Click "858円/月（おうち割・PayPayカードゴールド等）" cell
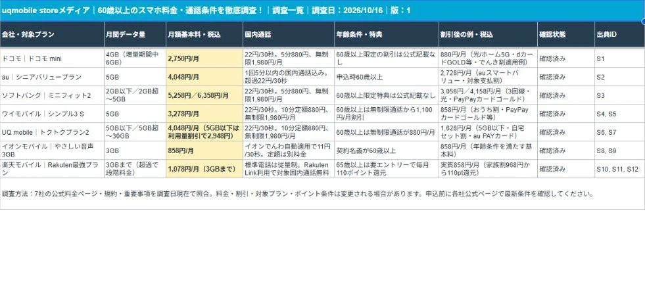The height and width of the screenshot is (307, 645). 488,114
